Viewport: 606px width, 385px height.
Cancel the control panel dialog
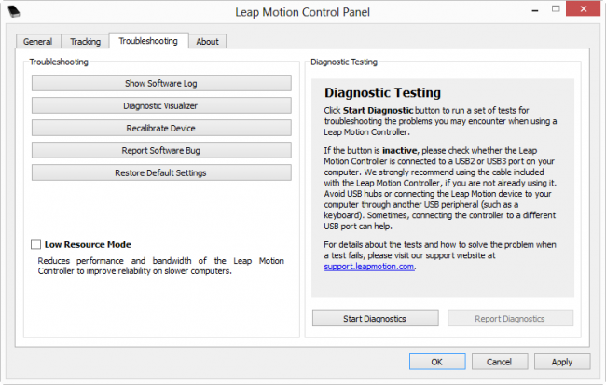[x=499, y=362]
